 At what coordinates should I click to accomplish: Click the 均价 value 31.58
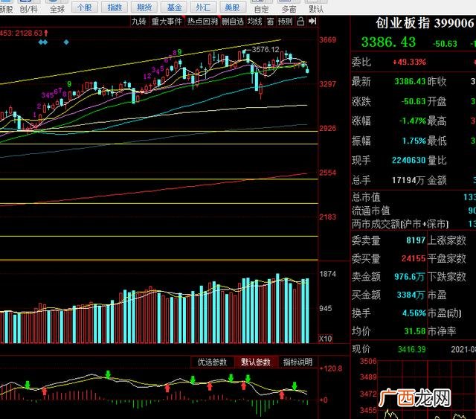tap(415, 331)
